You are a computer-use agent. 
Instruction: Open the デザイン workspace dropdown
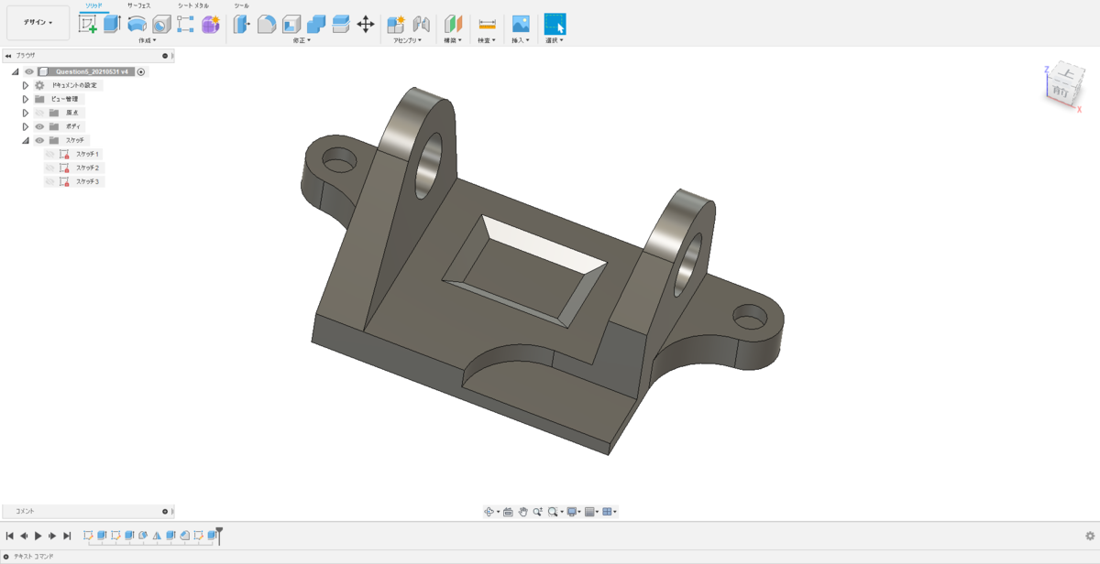[38, 23]
